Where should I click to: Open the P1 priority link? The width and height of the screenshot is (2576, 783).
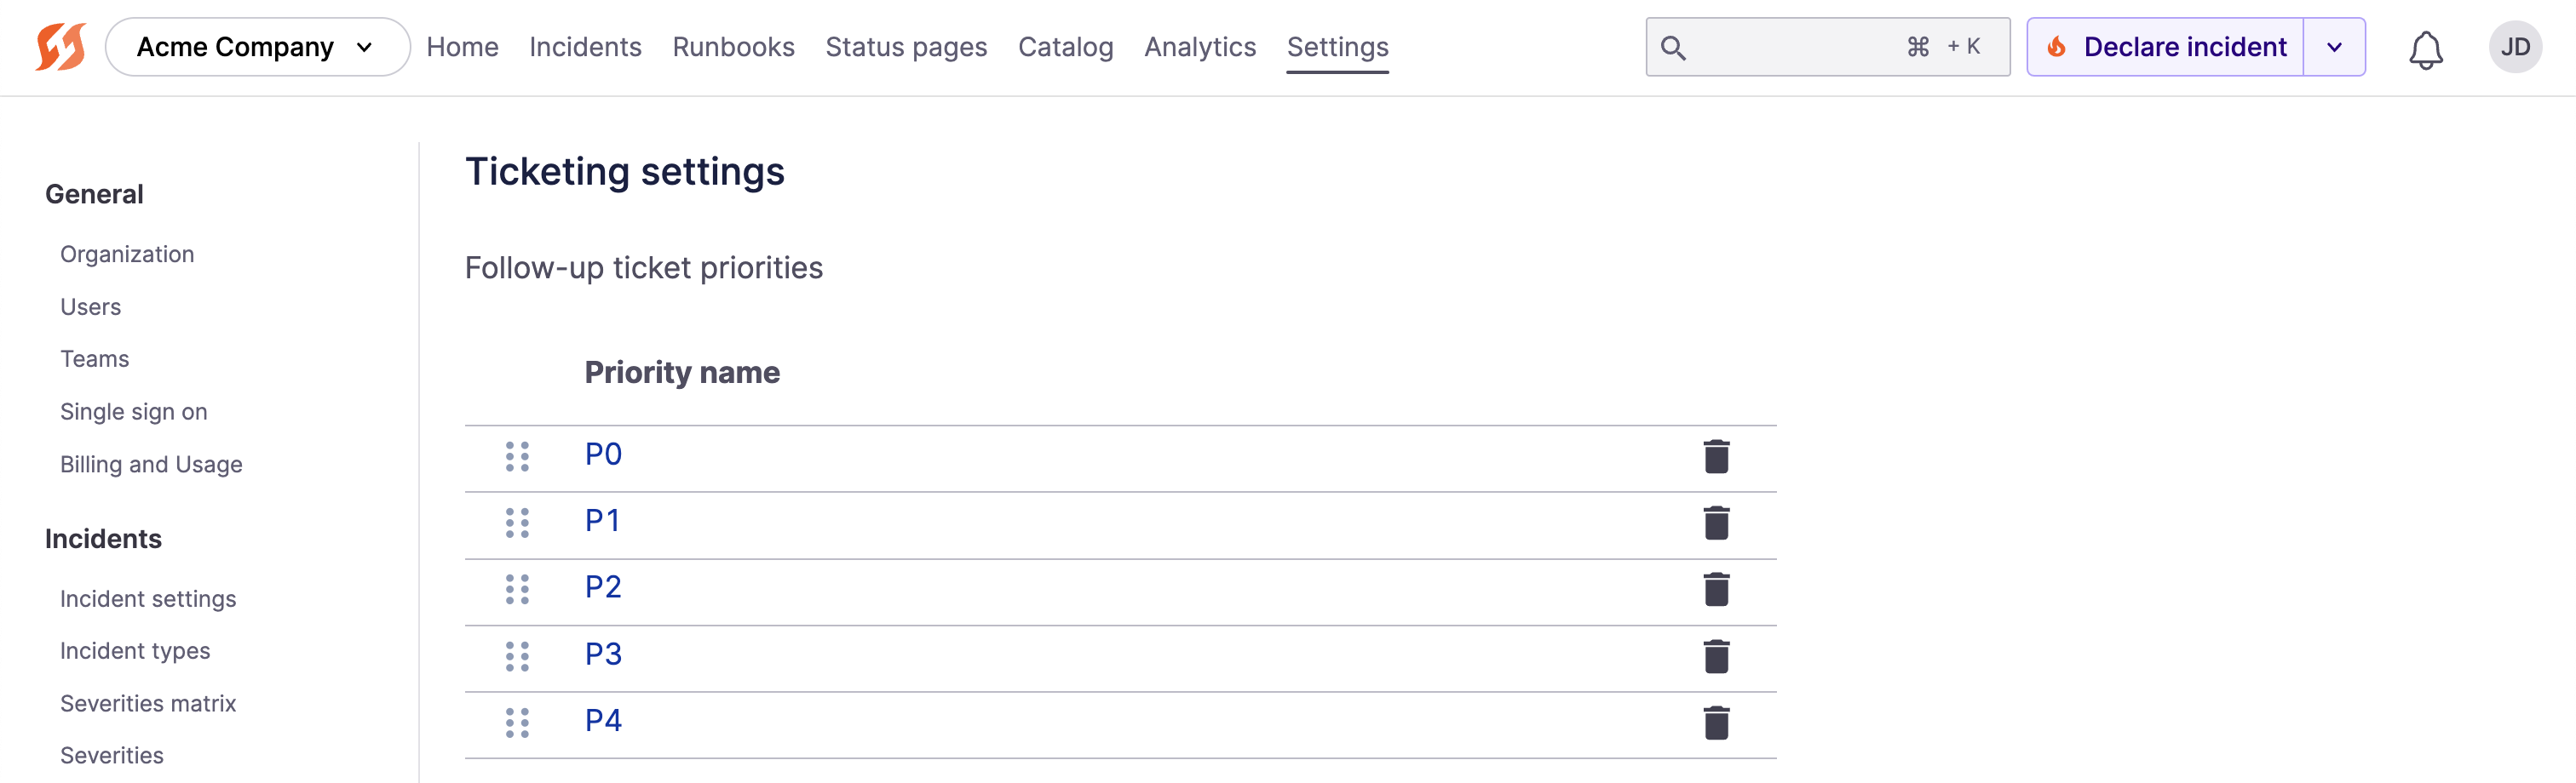pyautogui.click(x=602, y=520)
